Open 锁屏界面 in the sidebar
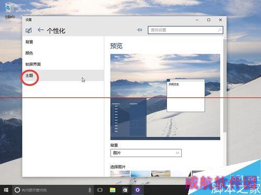The width and height of the screenshot is (261, 195). [x=63, y=64]
